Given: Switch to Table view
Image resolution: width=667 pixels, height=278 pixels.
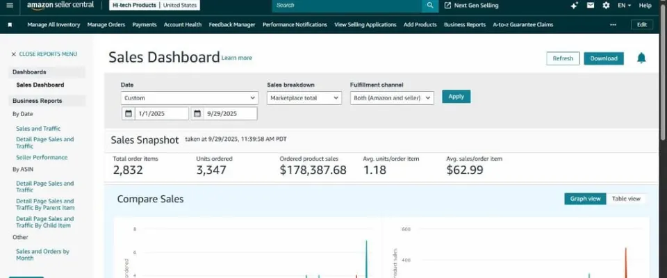Looking at the screenshot, I should pos(626,199).
